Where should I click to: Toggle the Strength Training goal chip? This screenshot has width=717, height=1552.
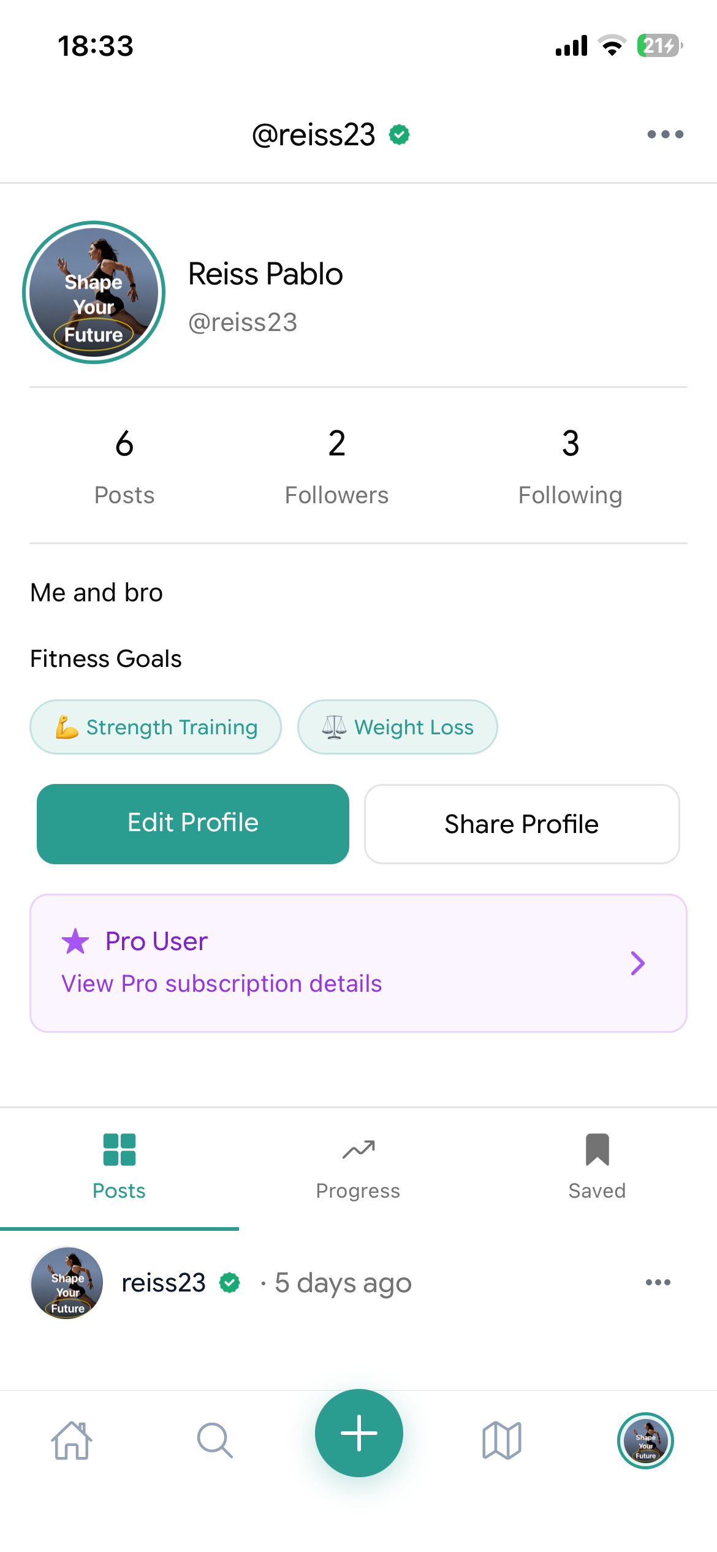pyautogui.click(x=156, y=727)
